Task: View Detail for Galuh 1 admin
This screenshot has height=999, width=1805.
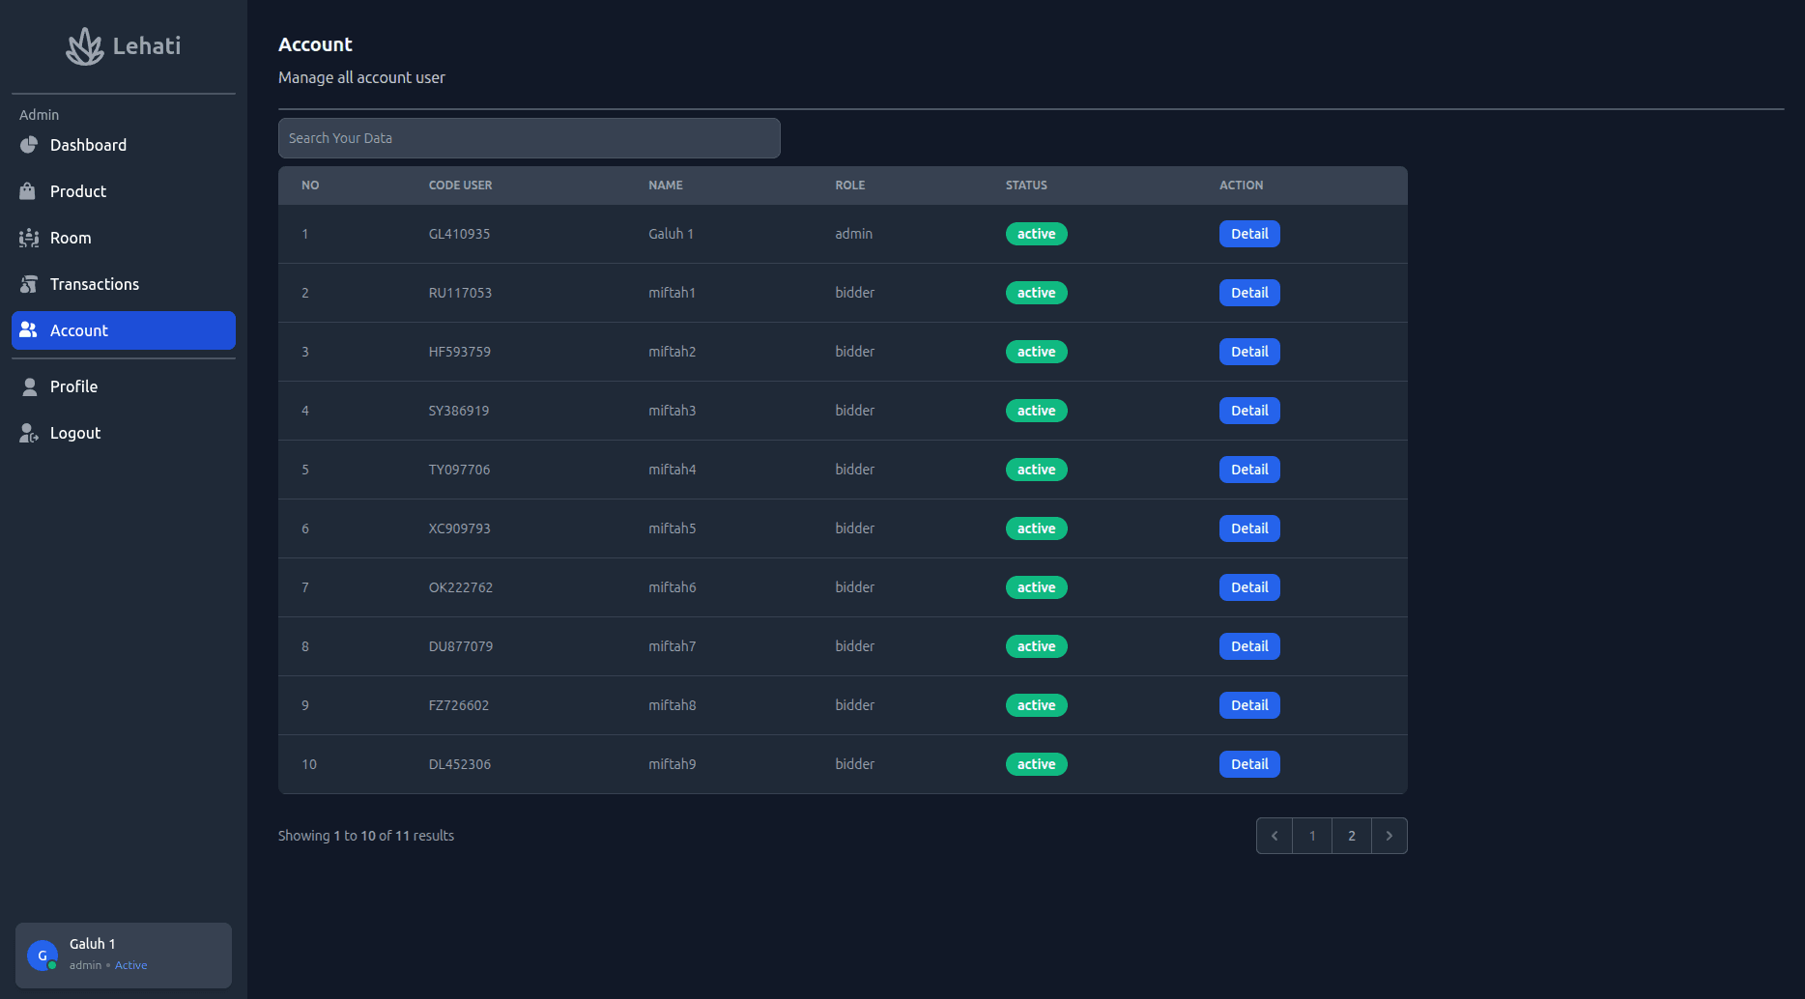Action: tap(1248, 234)
